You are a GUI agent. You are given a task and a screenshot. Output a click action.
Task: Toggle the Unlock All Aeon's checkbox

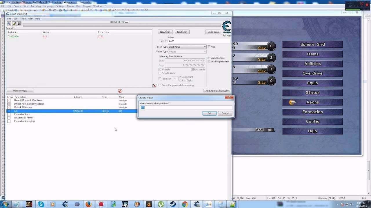[9, 107]
